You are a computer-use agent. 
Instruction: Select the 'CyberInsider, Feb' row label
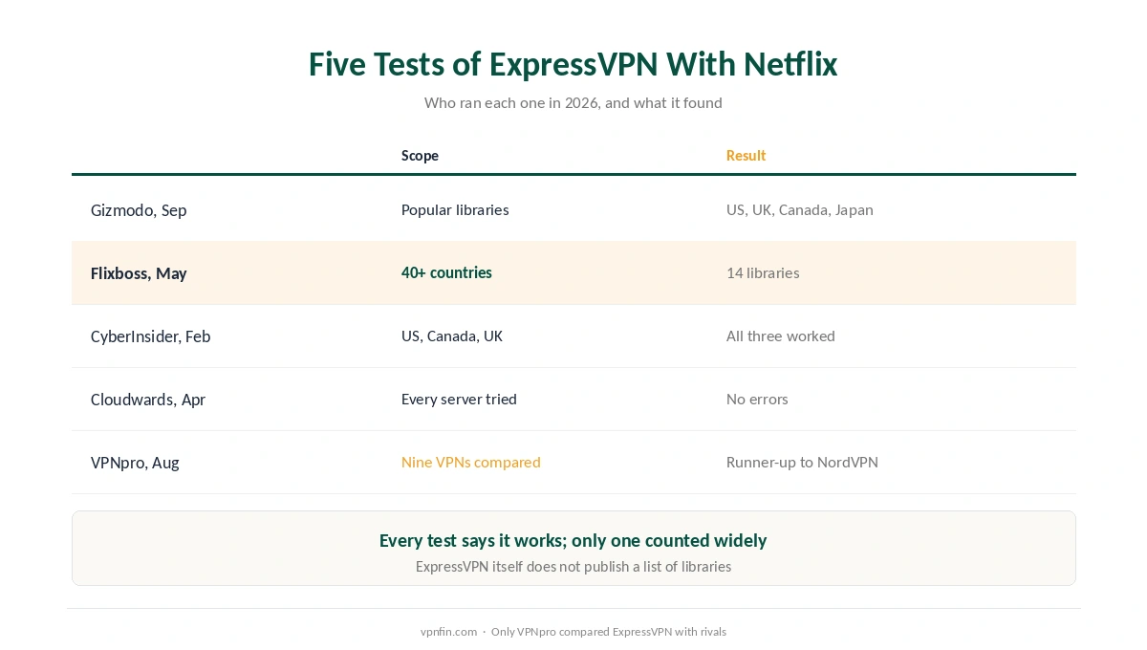[x=150, y=336]
